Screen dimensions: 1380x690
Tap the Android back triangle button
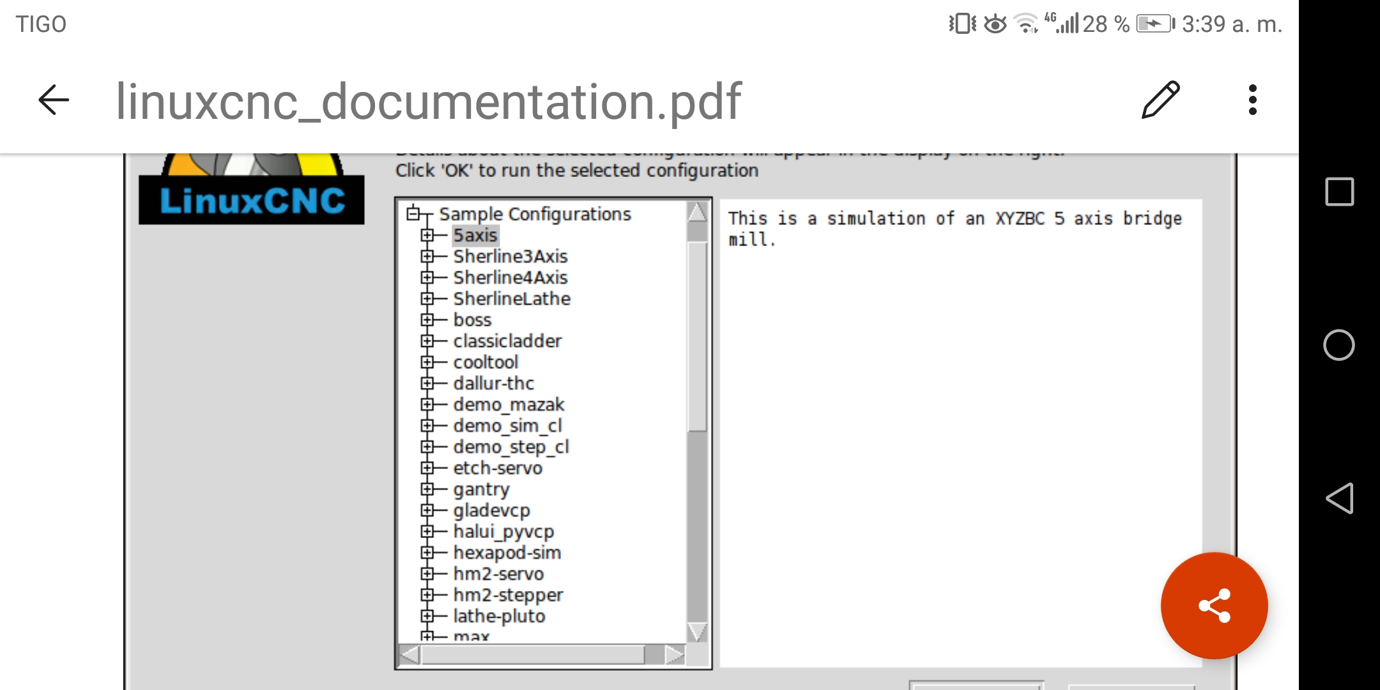[1340, 498]
